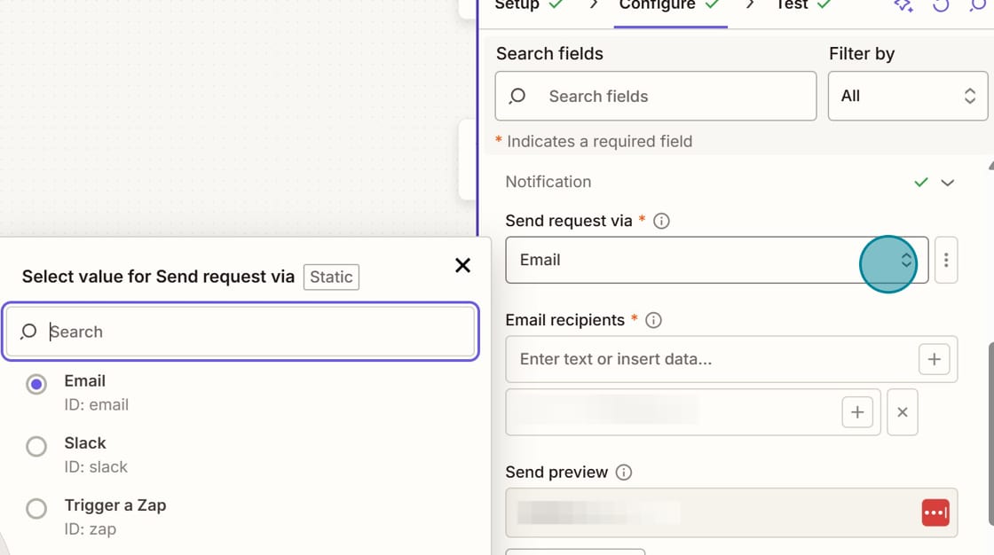Open the Filter by All dropdown
Screen dimensions: 994x555
click(x=907, y=96)
